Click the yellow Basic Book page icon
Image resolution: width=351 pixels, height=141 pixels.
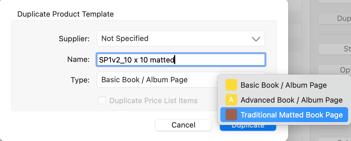tap(231, 85)
